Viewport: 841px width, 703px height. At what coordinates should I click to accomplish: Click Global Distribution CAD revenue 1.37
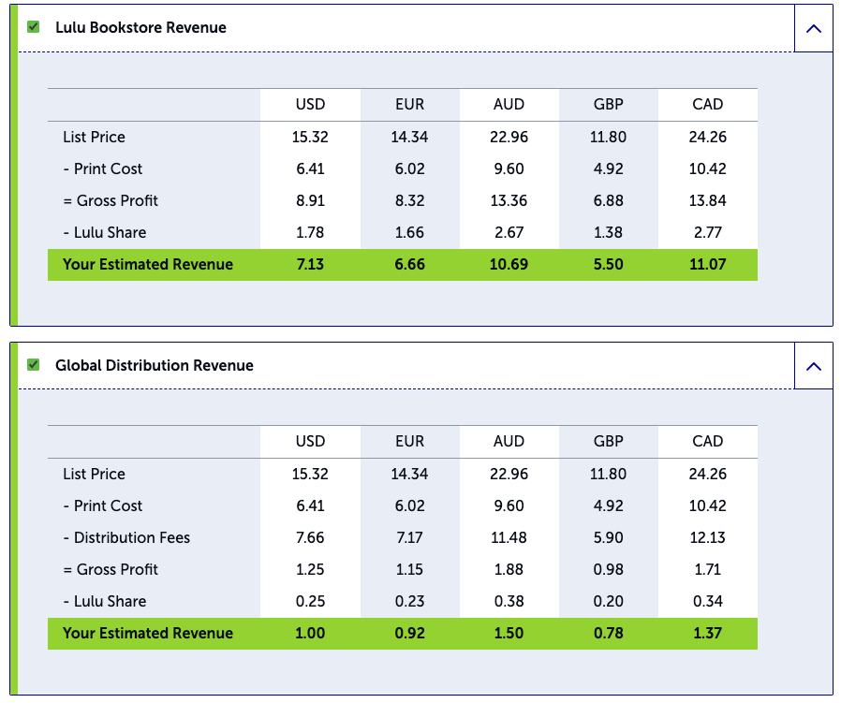click(x=707, y=634)
